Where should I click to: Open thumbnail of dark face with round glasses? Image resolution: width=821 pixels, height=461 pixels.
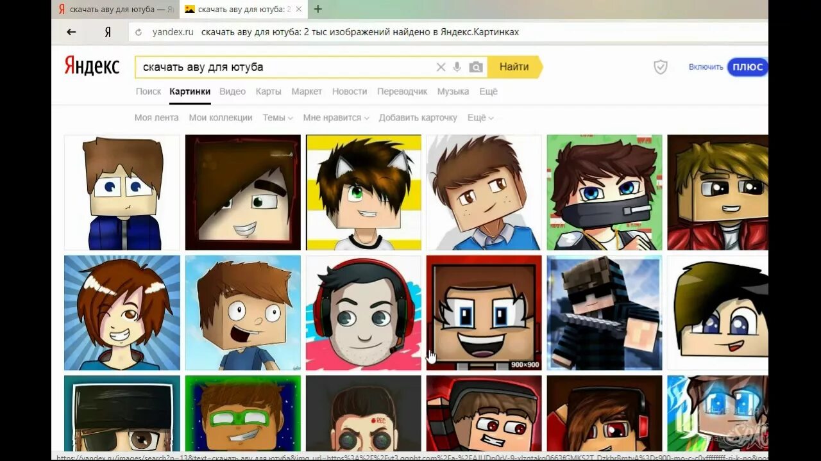click(x=364, y=414)
